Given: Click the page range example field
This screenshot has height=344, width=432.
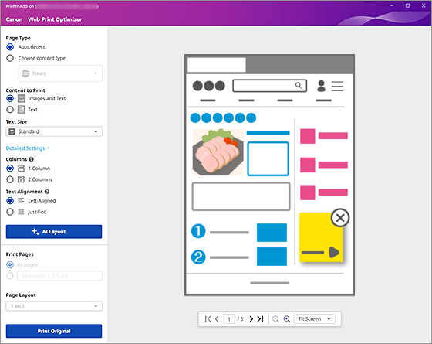Looking at the screenshot, I should tap(59, 276).
